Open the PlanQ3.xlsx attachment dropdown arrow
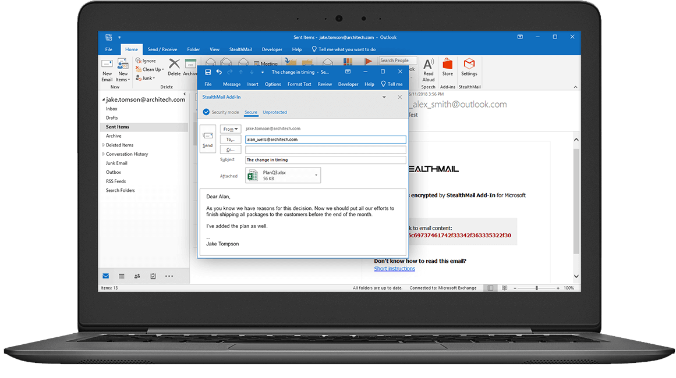The height and width of the screenshot is (378, 676). (316, 175)
